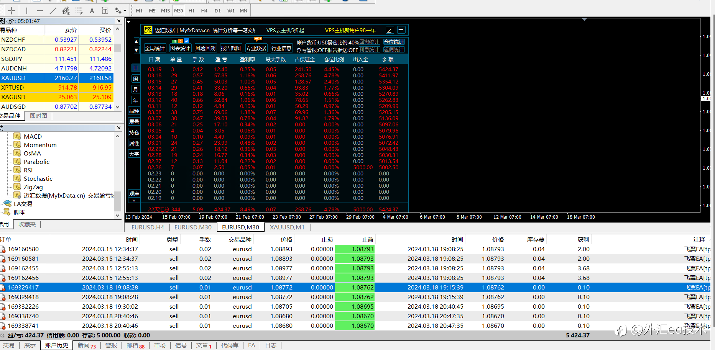715x350 pixels.
Task: Click the Momentum indicator icon
Action: (17, 144)
